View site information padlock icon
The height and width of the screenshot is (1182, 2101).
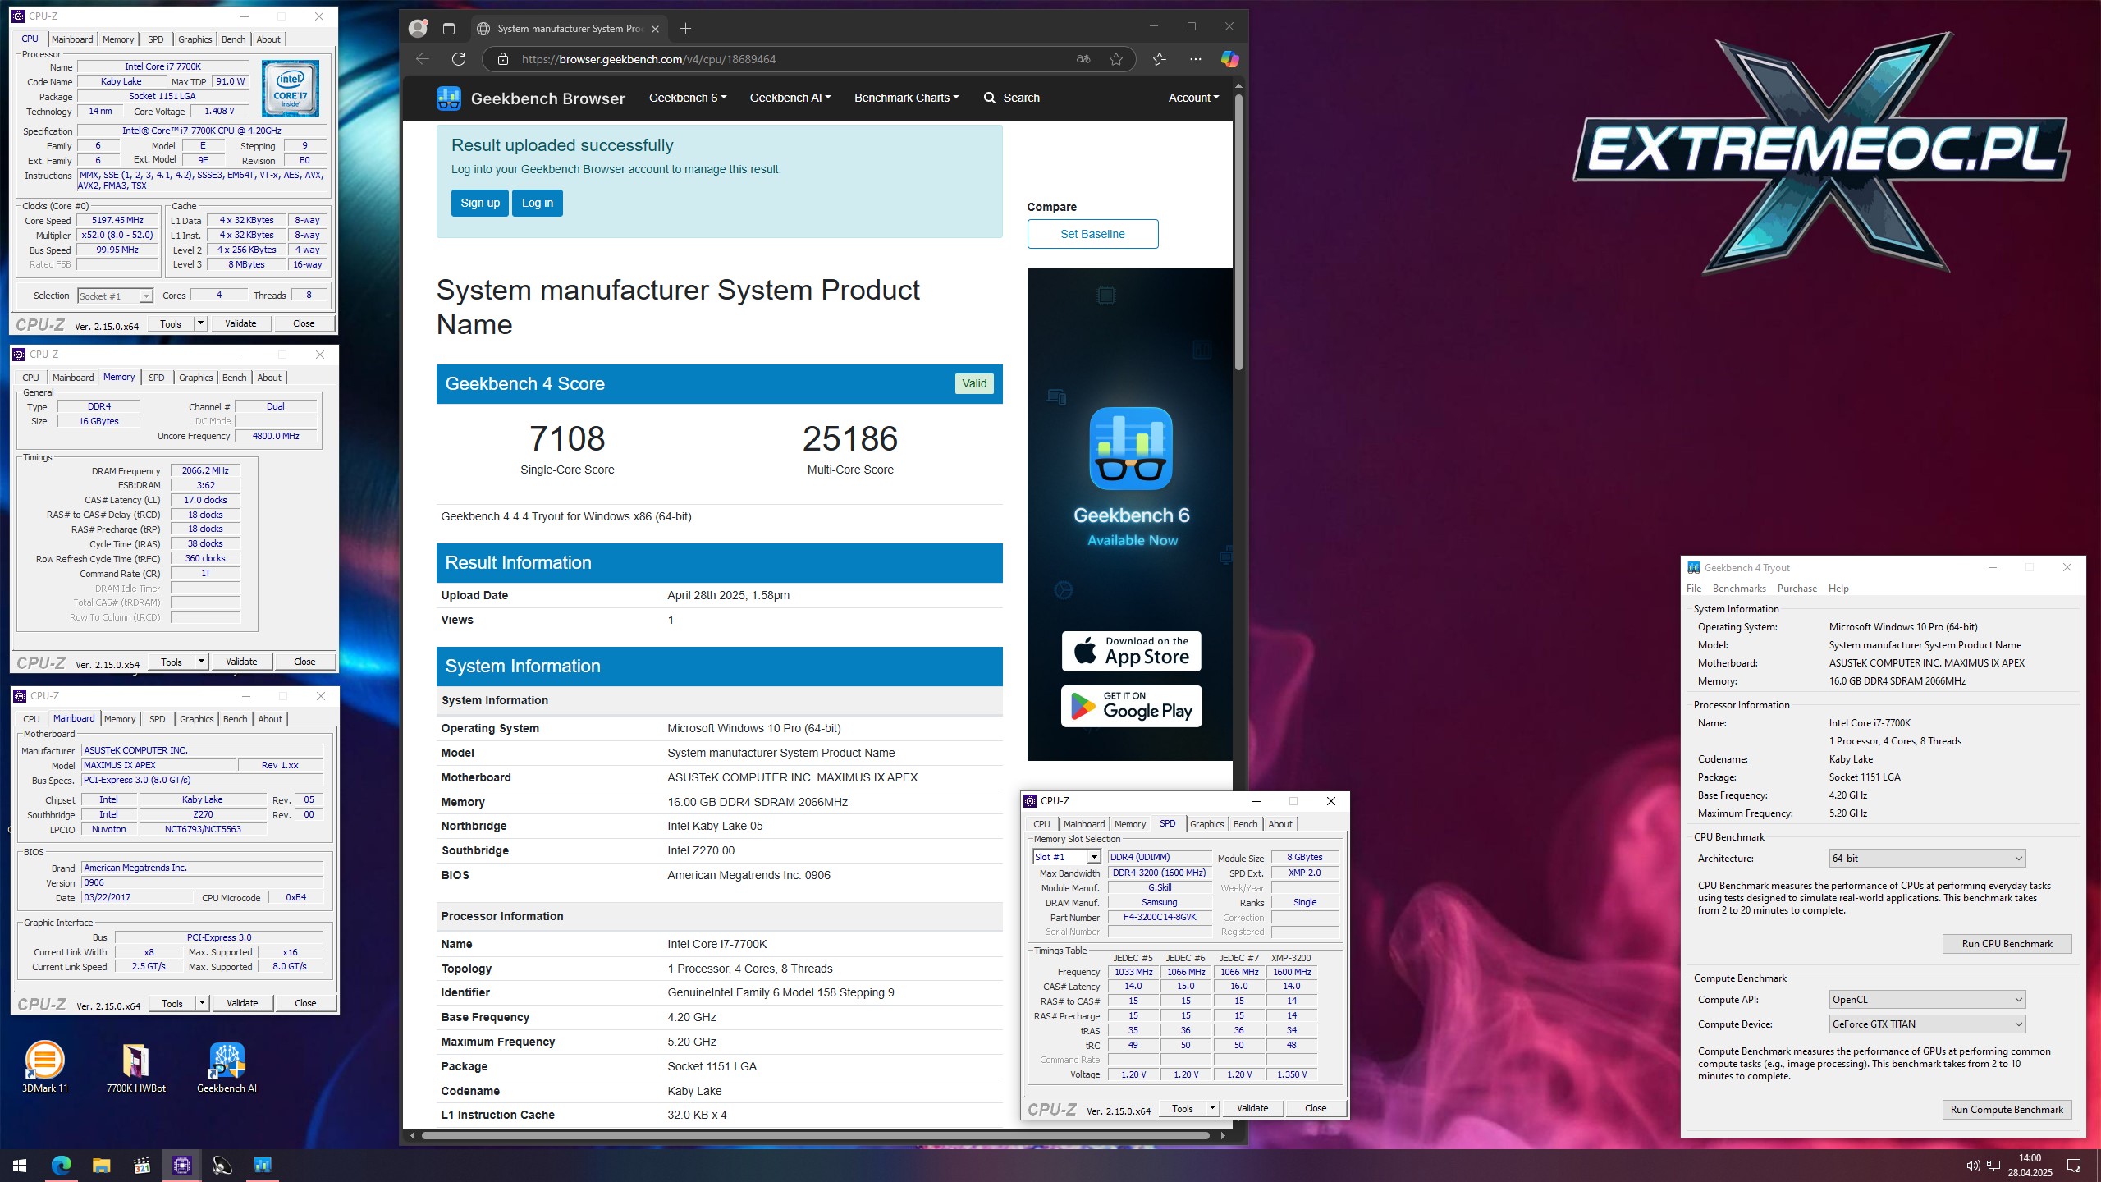[x=503, y=59]
